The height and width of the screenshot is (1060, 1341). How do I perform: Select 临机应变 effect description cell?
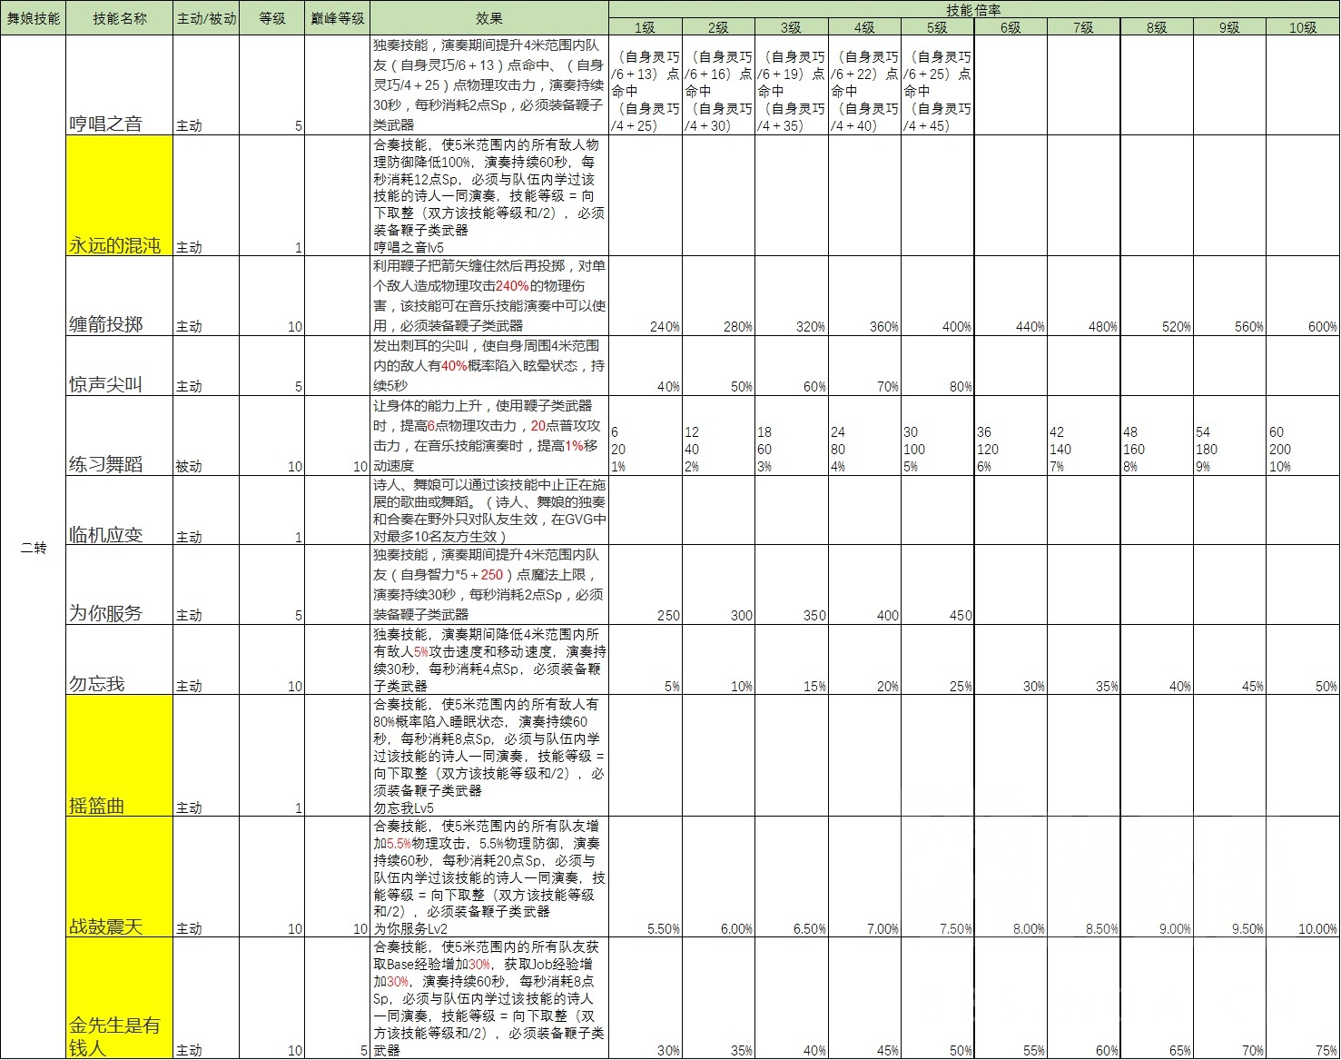pos(489,510)
